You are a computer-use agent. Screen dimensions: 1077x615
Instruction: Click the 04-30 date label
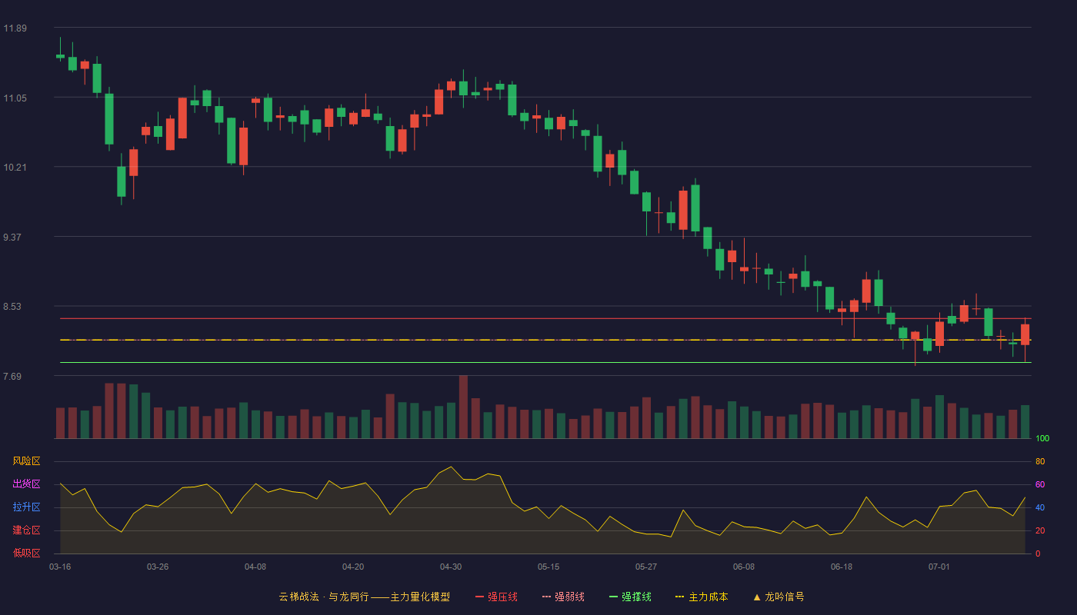pyautogui.click(x=451, y=567)
